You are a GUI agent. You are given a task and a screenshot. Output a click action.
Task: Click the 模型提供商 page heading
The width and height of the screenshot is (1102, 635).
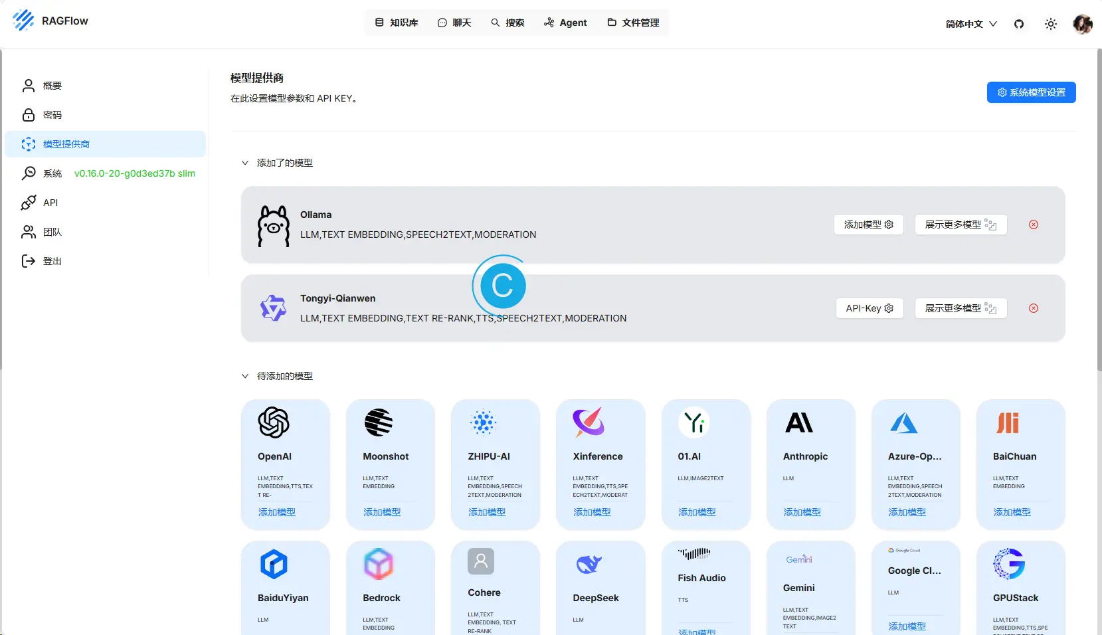click(257, 78)
